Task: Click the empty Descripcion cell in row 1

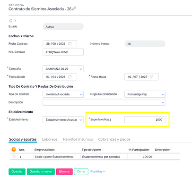Action: tap(167, 157)
